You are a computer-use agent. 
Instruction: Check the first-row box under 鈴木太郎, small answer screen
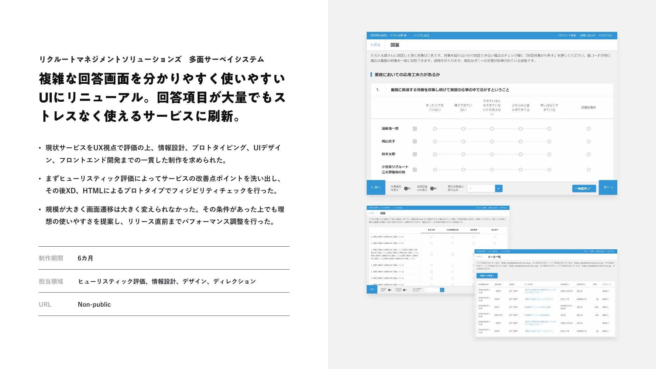pyautogui.click(x=431, y=237)
